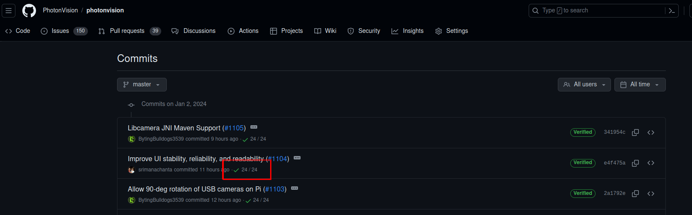Viewport: 692px width, 215px height.
Task: Click the Verified badge for commit e4f475a
Action: pos(583,163)
